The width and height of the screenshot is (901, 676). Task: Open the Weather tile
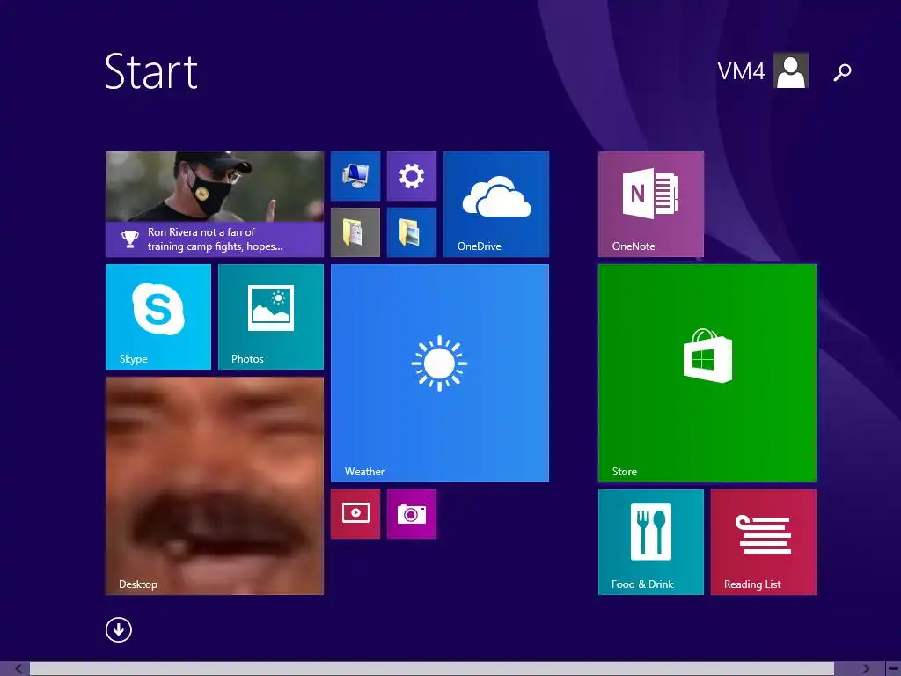[440, 373]
